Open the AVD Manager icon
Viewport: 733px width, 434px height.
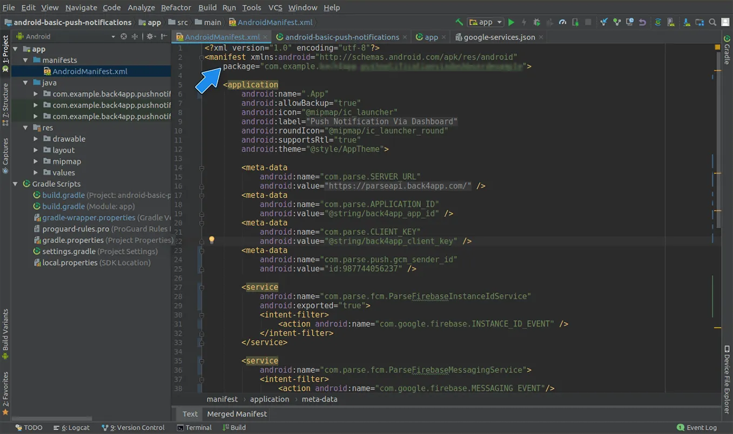(671, 22)
